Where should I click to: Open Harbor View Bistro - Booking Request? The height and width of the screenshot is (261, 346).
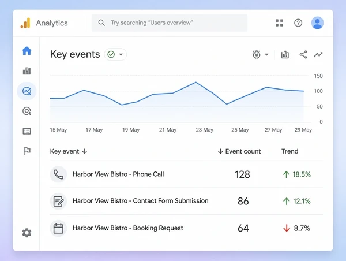(128, 228)
